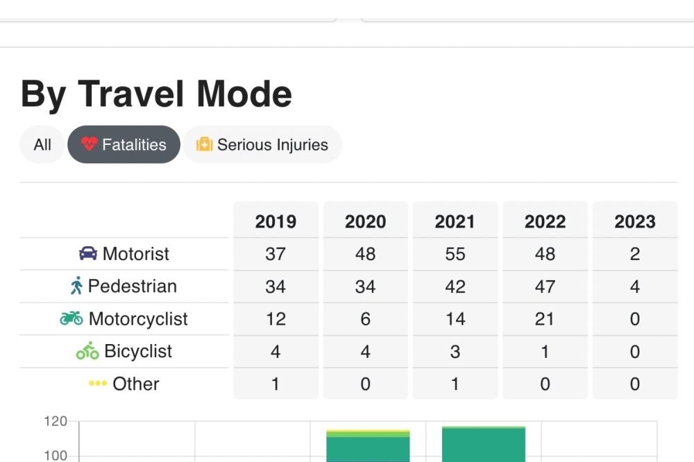The height and width of the screenshot is (462, 694).
Task: Click the red heart Fatalities icon
Action: pyautogui.click(x=89, y=144)
